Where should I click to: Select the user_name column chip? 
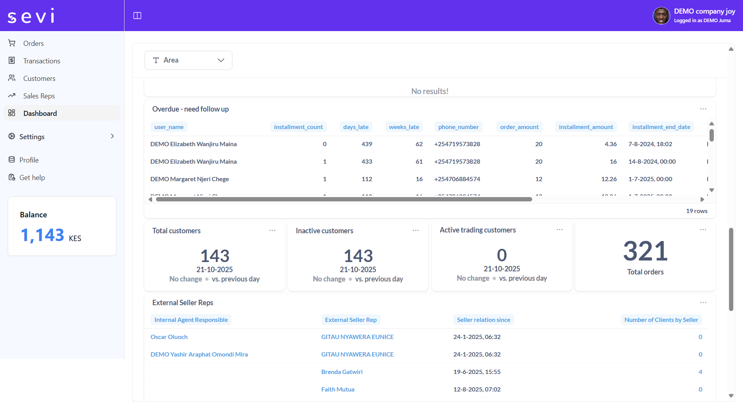[x=169, y=127]
